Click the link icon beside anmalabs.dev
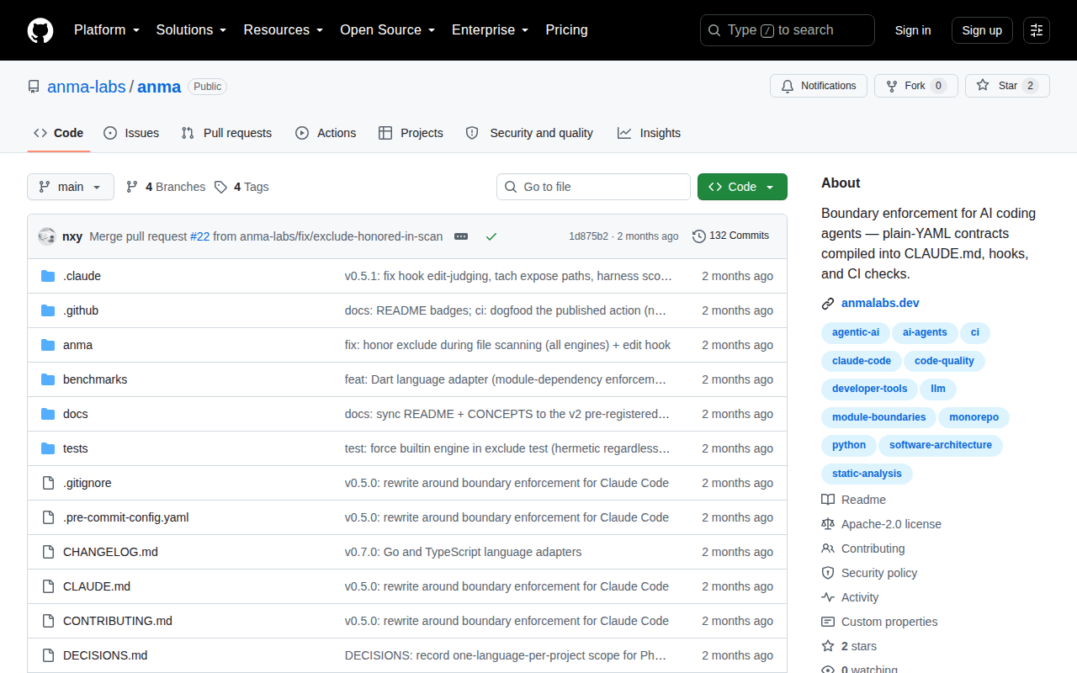The height and width of the screenshot is (673, 1077). [828, 304]
